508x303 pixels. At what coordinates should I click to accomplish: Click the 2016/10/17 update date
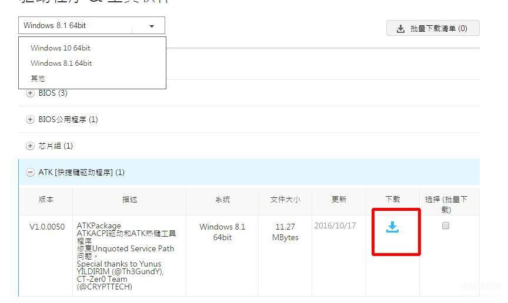coord(335,225)
